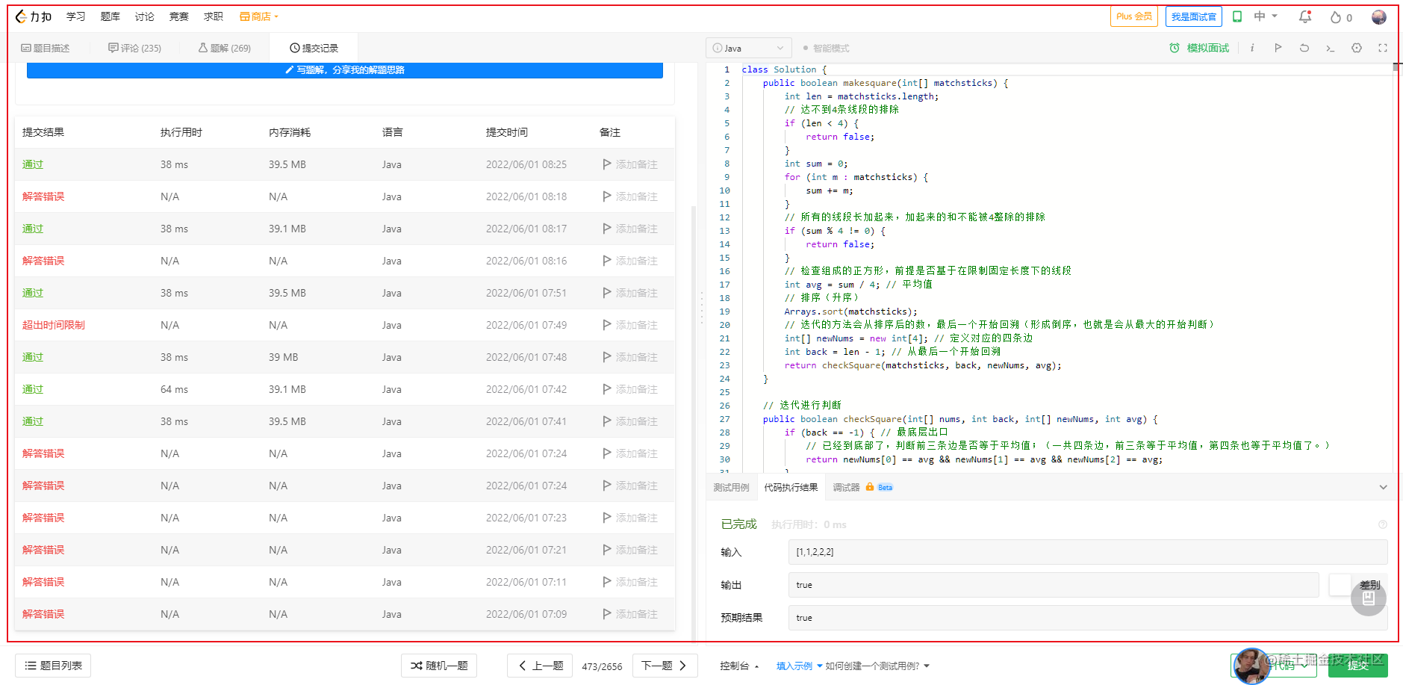1403x685 pixels.
Task: Open the input language 中 dropdown
Action: [1266, 16]
